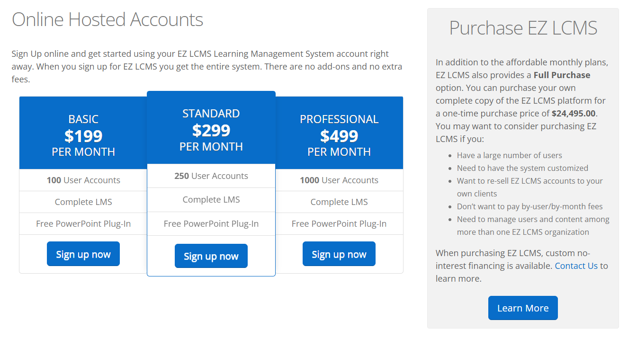The height and width of the screenshot is (338, 628).
Task: Click Sign up now under the Standard plan
Action: 211,256
